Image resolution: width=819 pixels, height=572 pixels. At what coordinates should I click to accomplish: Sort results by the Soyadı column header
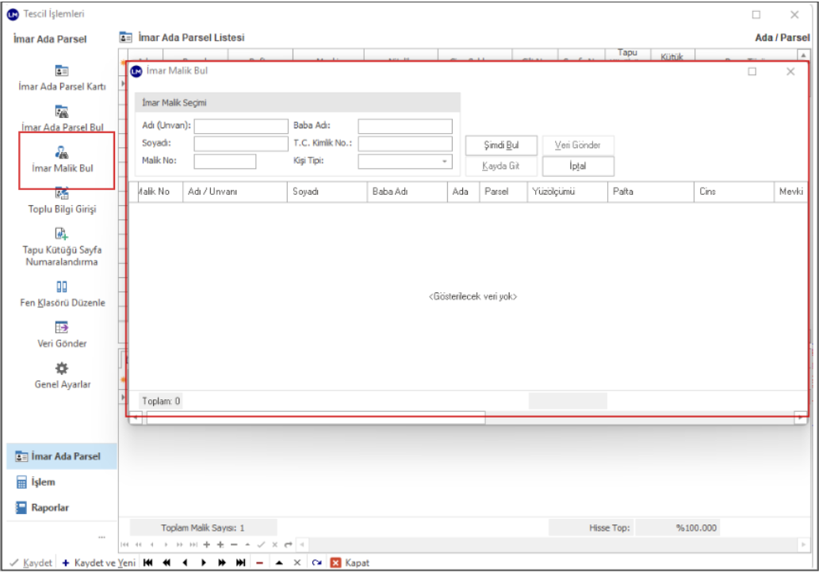[x=327, y=192]
